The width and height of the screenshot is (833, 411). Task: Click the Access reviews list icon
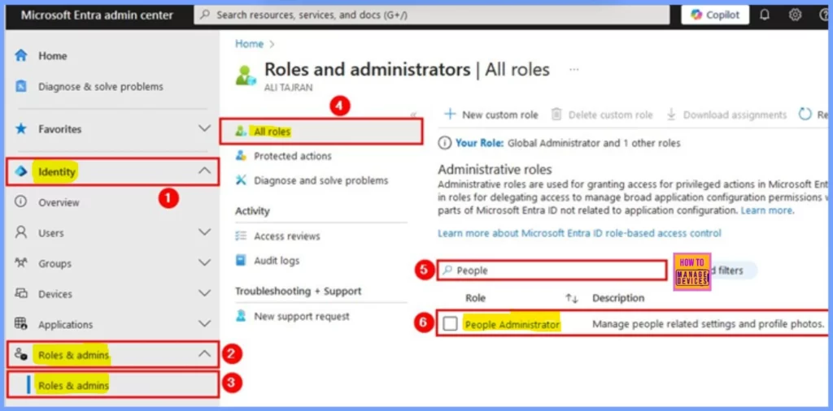[x=241, y=236]
